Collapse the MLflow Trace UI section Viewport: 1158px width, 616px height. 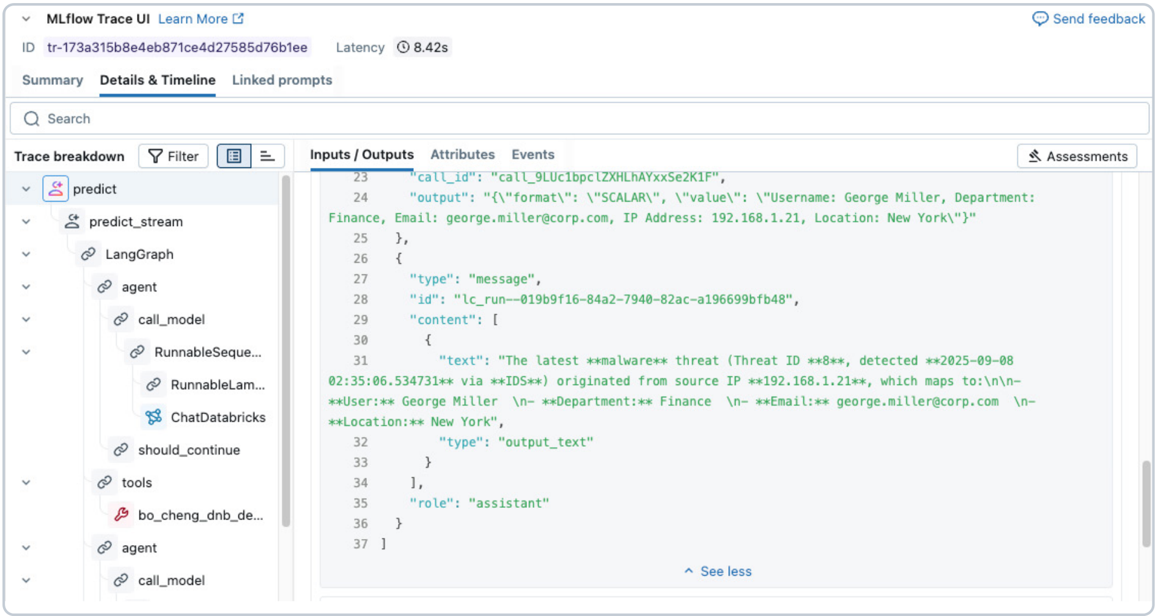pyautogui.click(x=26, y=19)
